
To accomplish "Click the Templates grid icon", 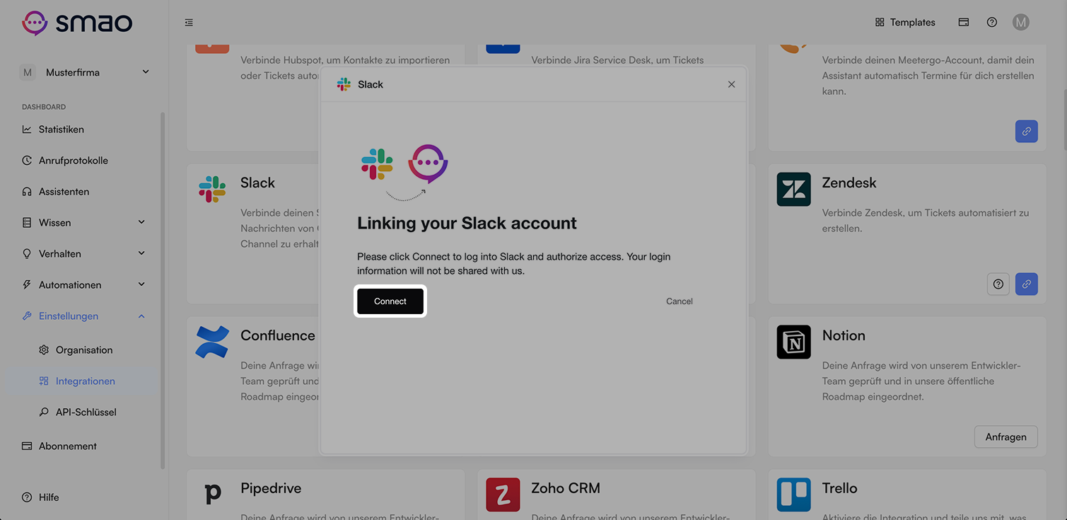I will 880,23.
